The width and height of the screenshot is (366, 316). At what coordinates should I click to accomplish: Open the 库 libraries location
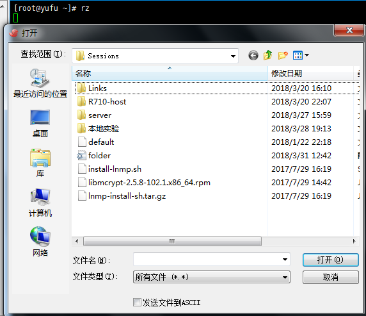point(40,163)
